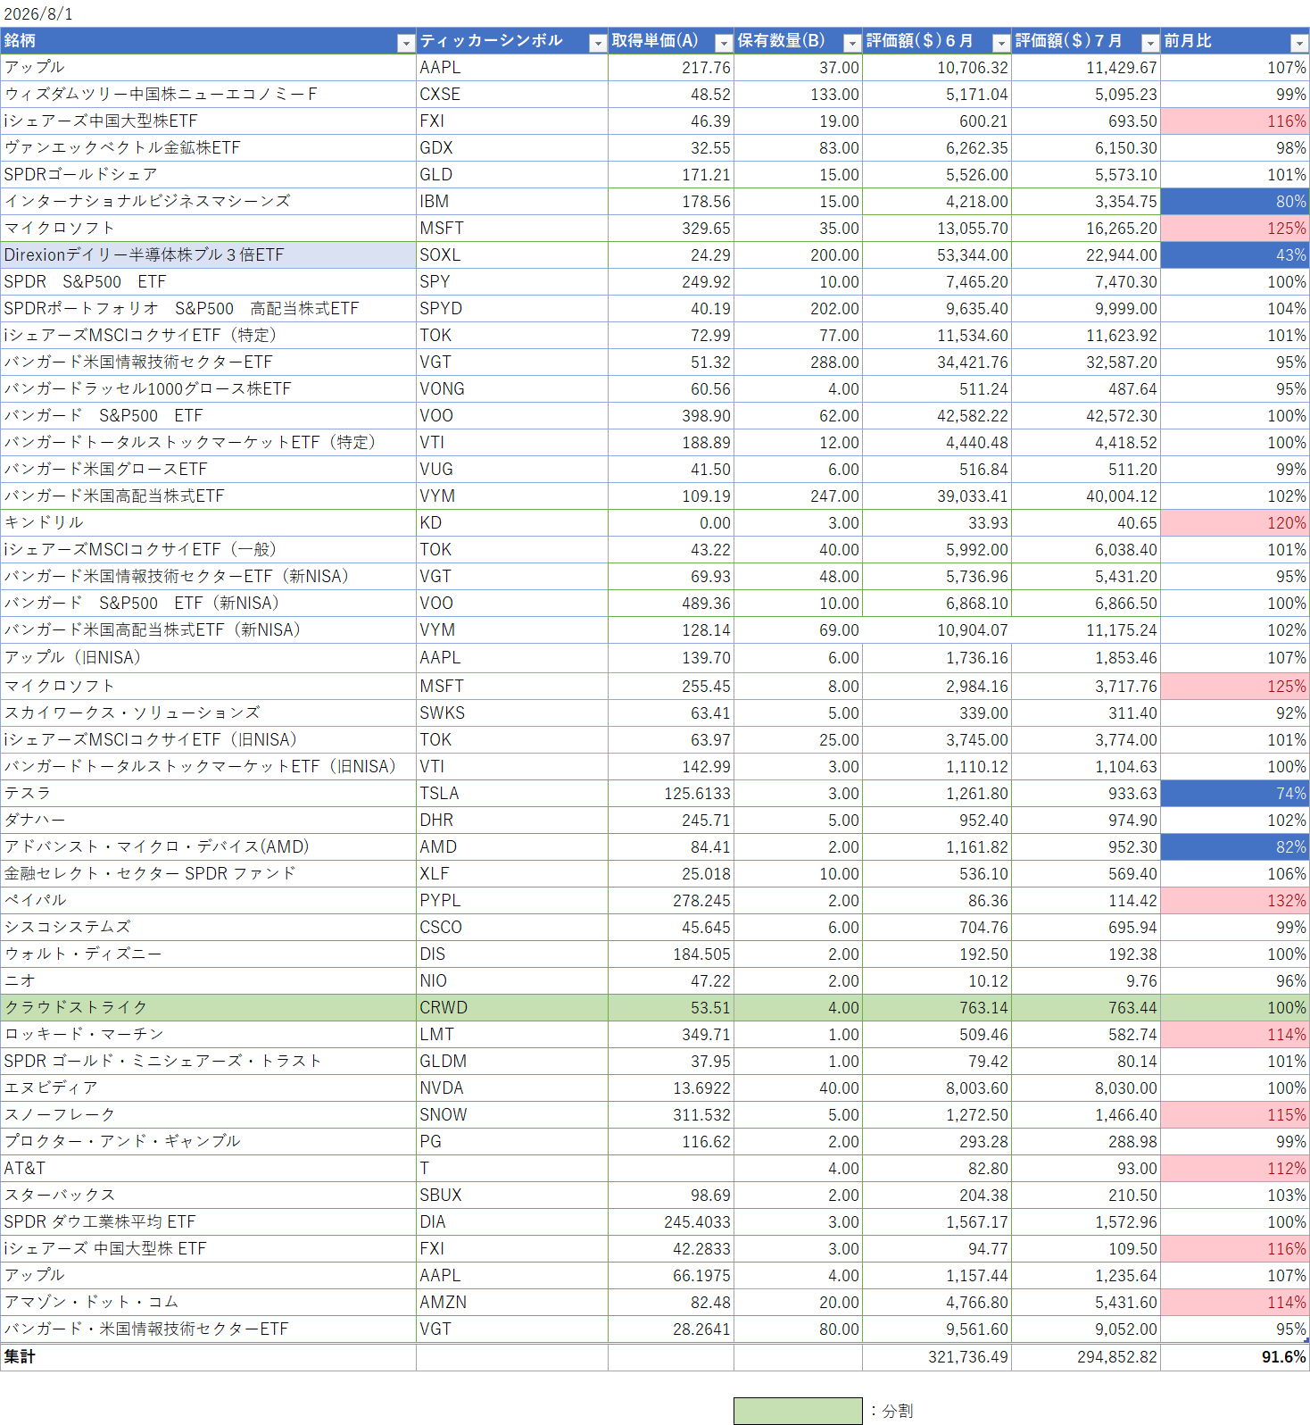Viewport: 1310px width, 1425px height.
Task: Select the June total 321,736.49
Action: [937, 1357]
